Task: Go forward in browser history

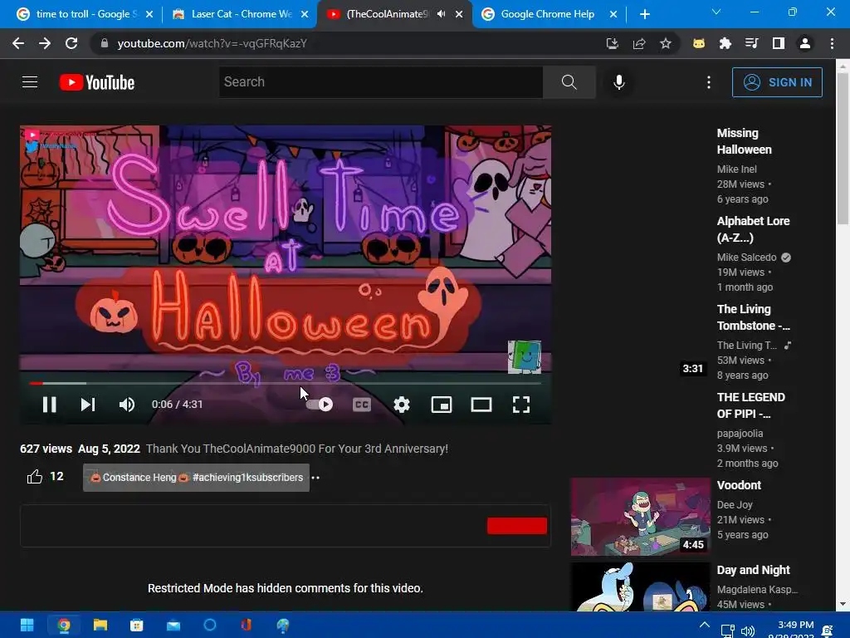Action: coord(45,43)
